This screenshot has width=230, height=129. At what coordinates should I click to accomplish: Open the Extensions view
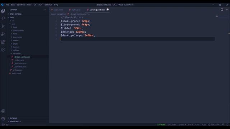[x=3, y=42]
